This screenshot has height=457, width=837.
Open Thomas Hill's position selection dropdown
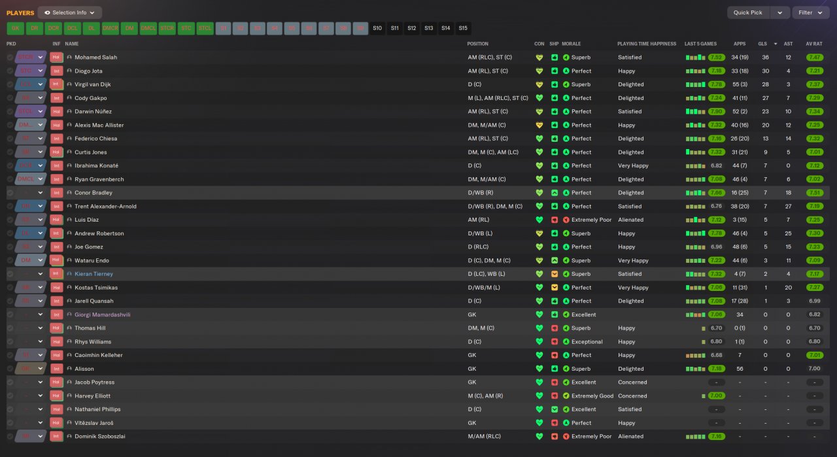[x=31, y=328]
